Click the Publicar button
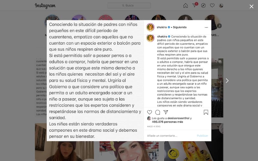Viewport: 258px width, 161px height. pyautogui.click(x=203, y=136)
